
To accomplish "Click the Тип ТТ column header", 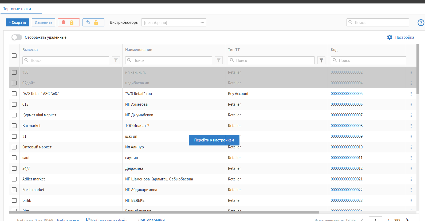I will point(234,50).
